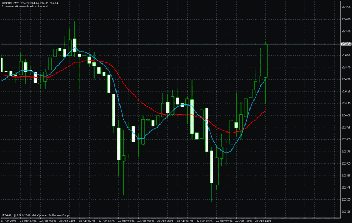Click the 22 Apr 10:45 time label
The image size is (352, 223).
(244, 221)
